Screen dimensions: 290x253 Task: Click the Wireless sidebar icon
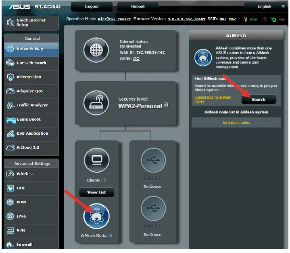tap(10, 174)
